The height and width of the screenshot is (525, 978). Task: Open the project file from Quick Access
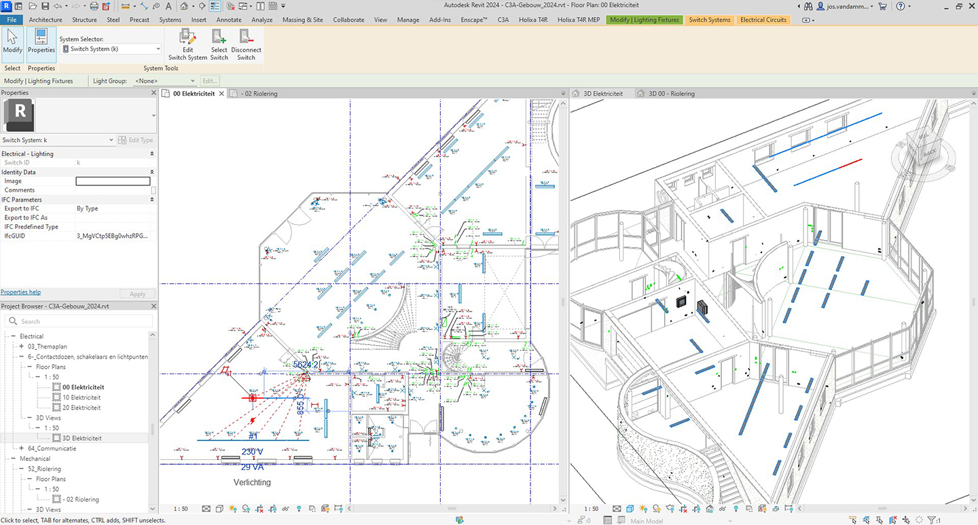pos(33,6)
